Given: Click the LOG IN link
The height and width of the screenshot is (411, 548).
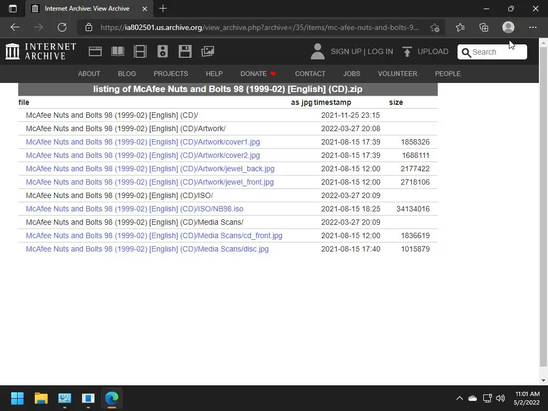Looking at the screenshot, I should 380,51.
